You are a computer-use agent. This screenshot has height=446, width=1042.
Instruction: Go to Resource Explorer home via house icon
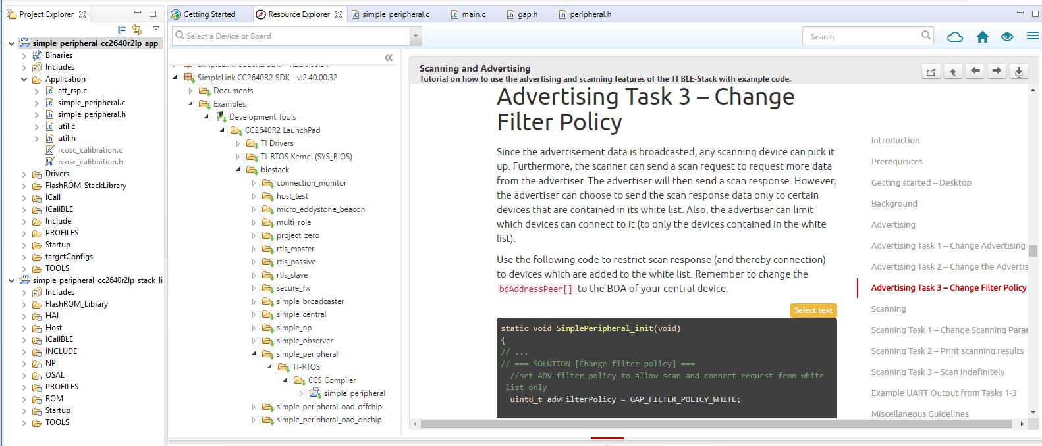pyautogui.click(x=982, y=37)
